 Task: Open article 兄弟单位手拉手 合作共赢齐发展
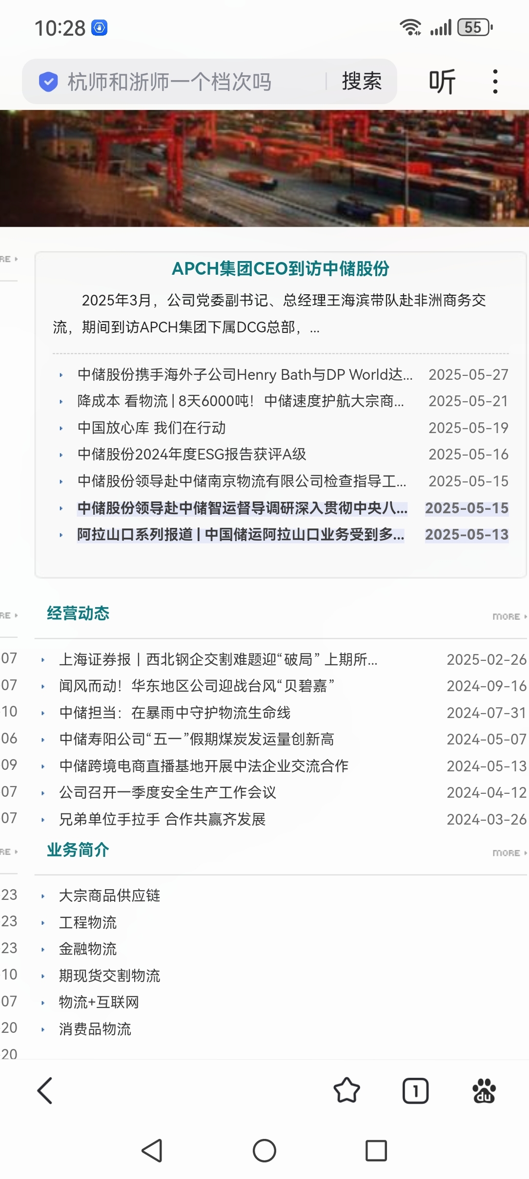[162, 819]
